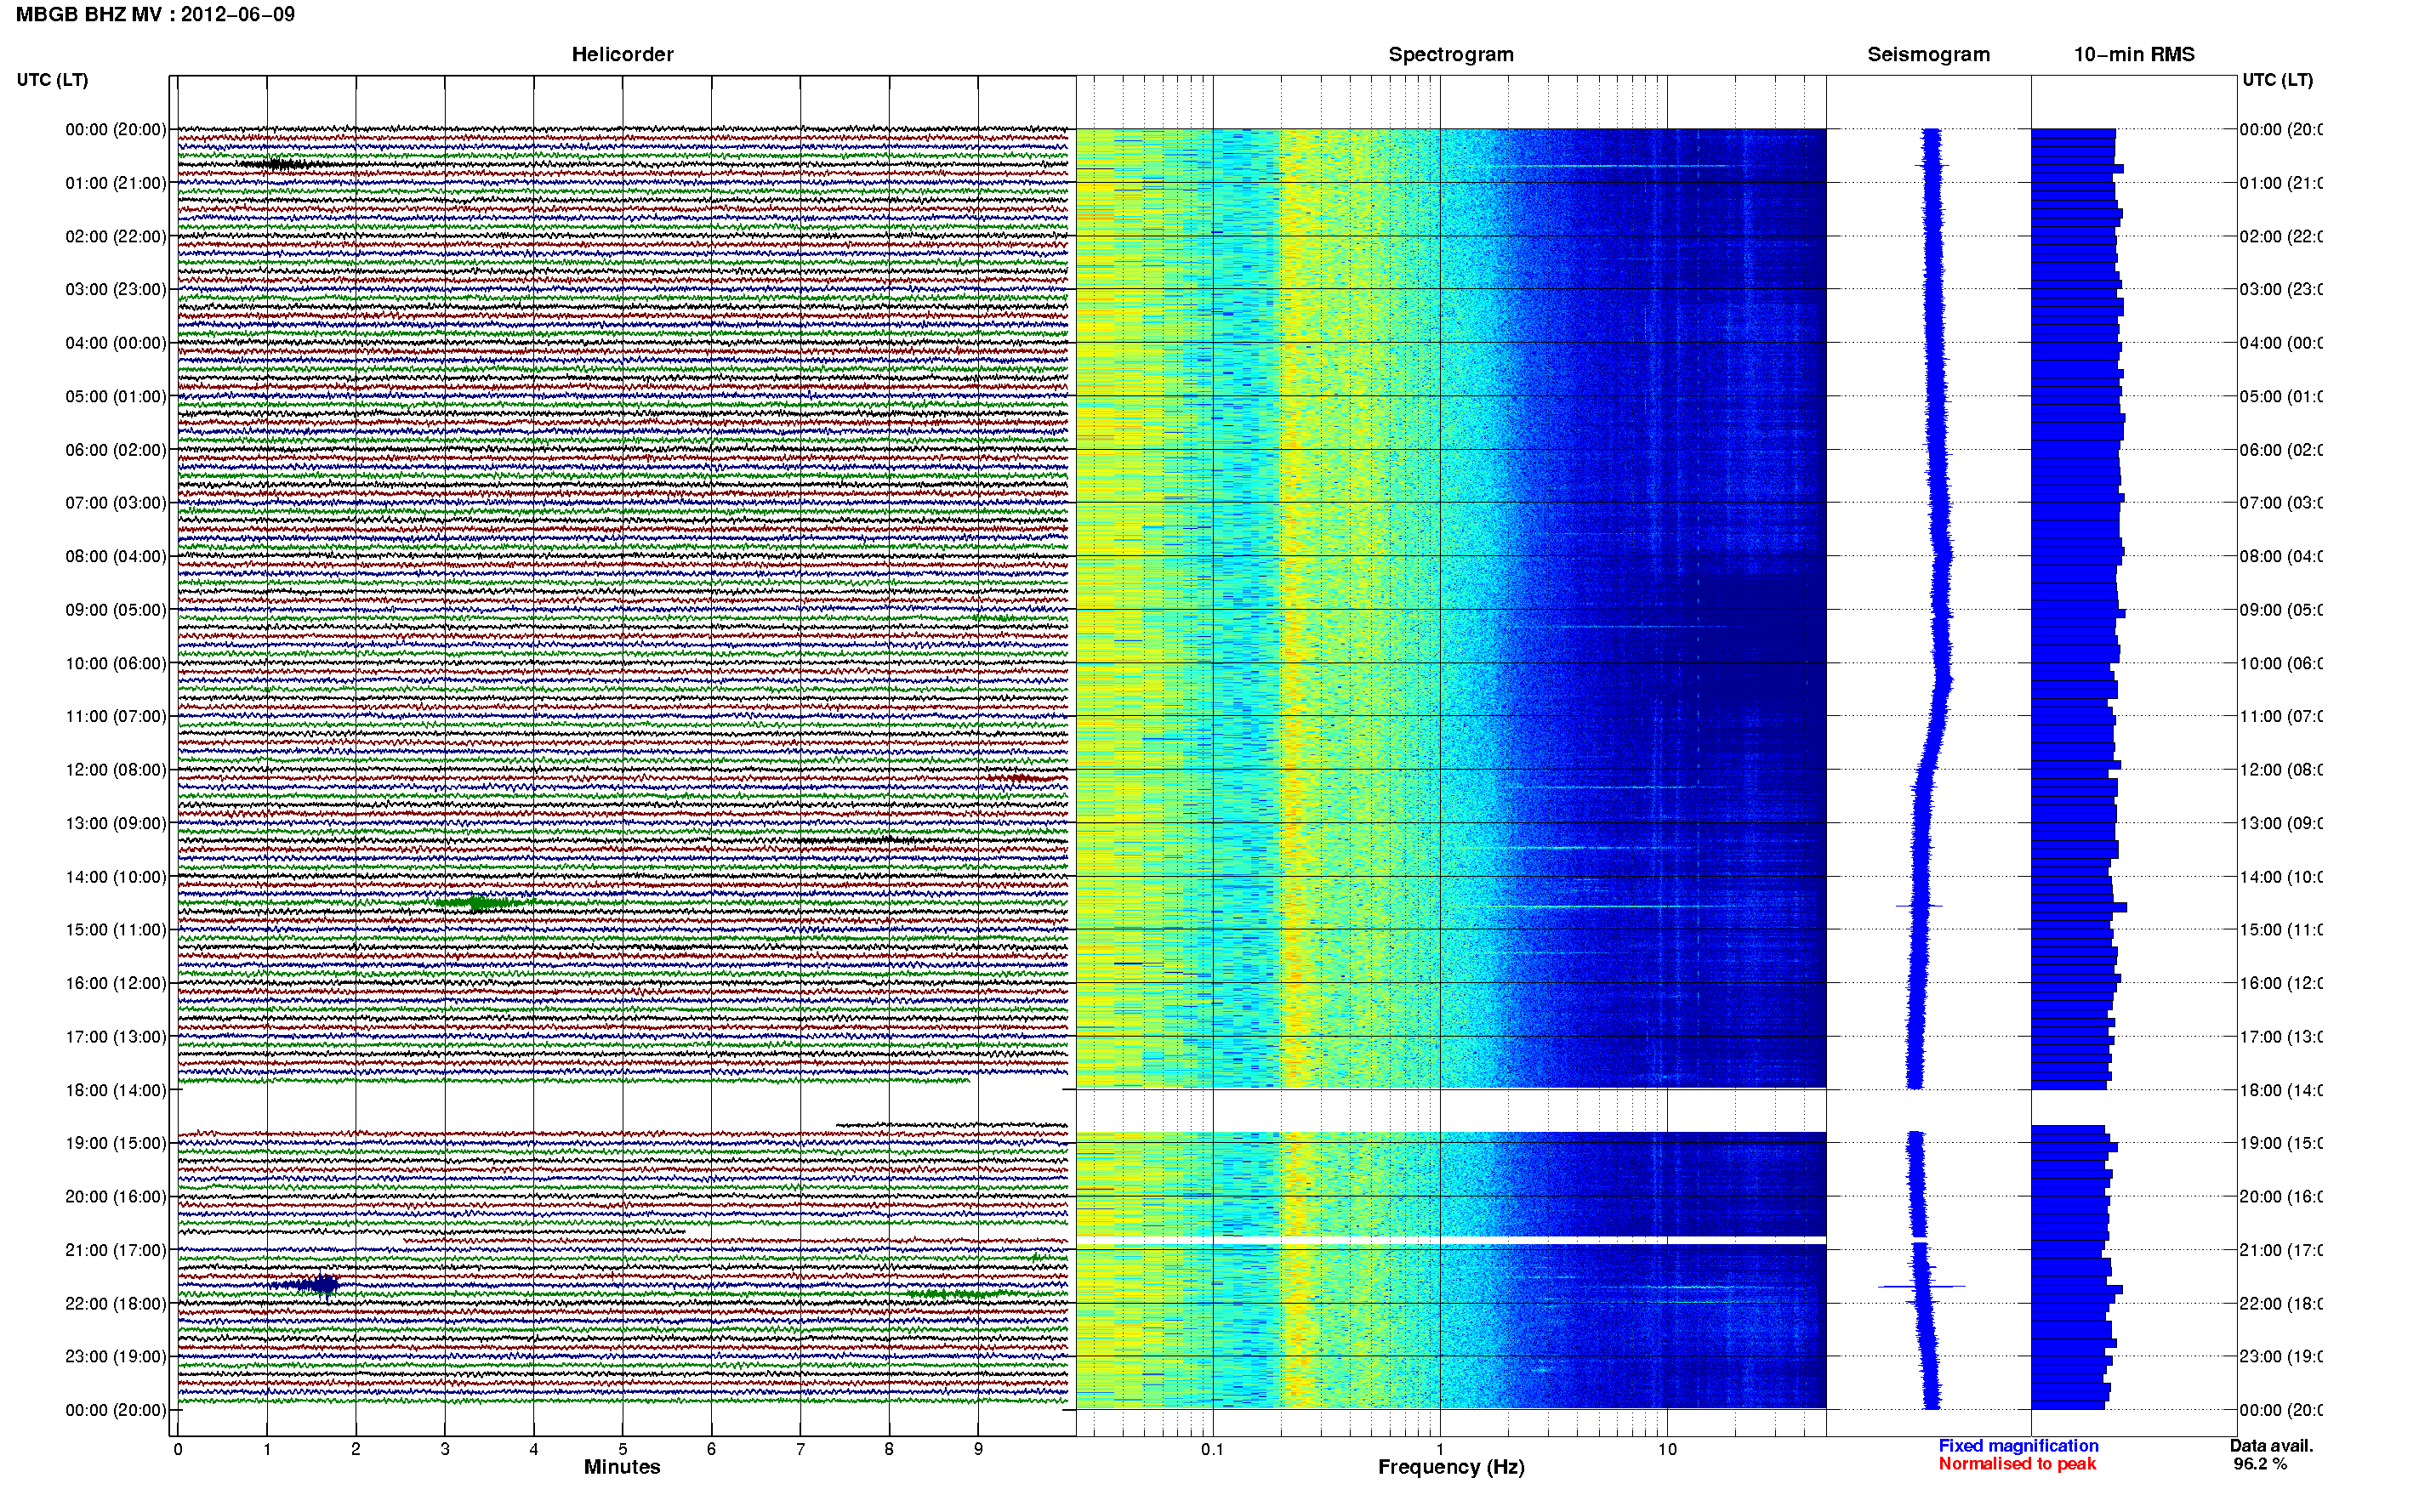2419x1512 pixels.
Task: Click the '1' frequency tick label
Action: click(1440, 1449)
